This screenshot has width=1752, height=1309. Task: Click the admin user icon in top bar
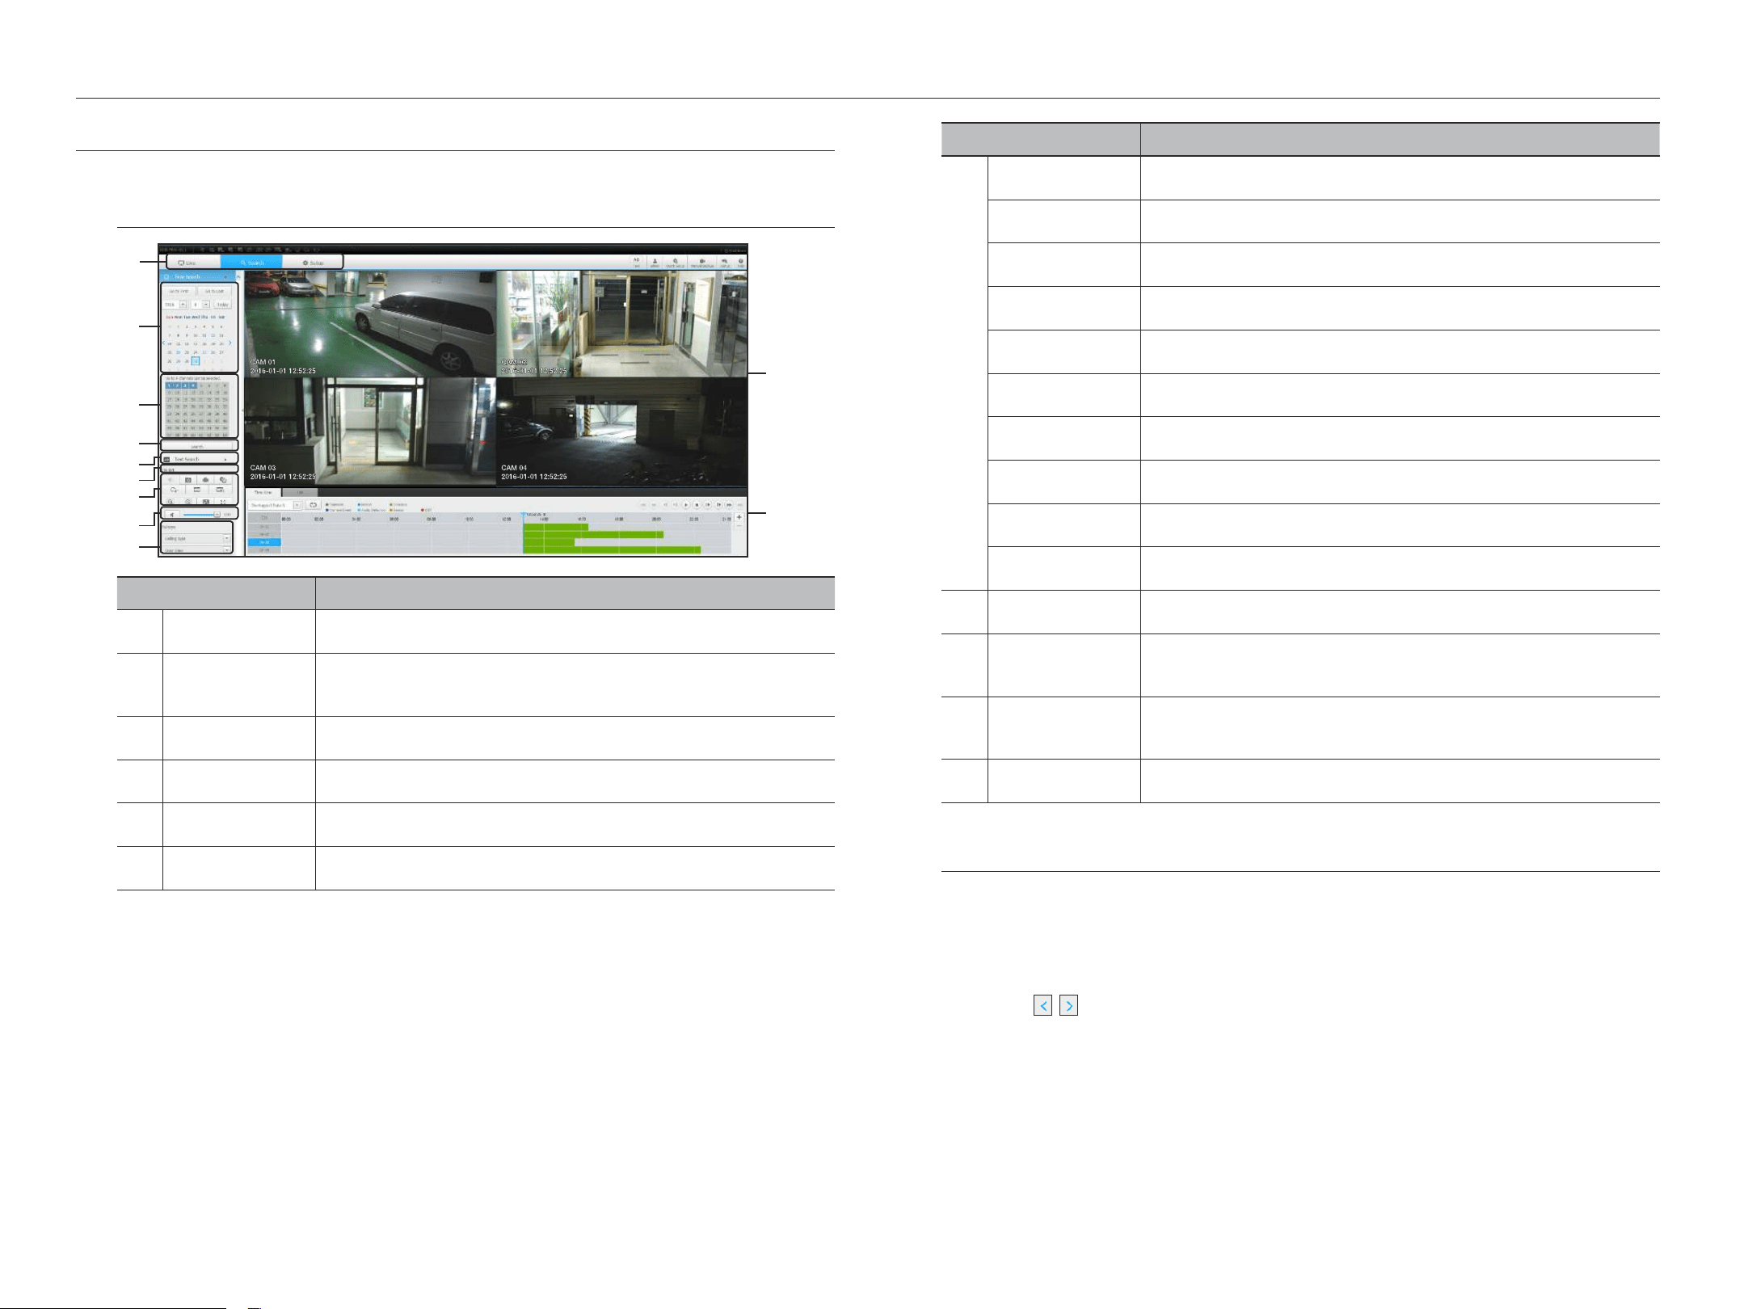tap(655, 263)
